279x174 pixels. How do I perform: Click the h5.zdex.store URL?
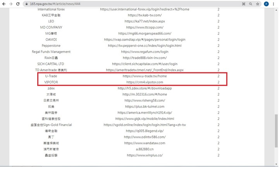click(x=145, y=88)
